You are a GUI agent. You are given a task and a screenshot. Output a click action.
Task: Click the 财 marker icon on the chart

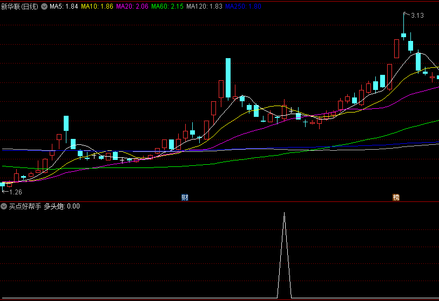click(x=185, y=198)
